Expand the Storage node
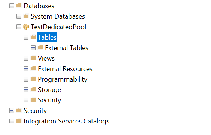The width and height of the screenshot is (211, 135). tap(26, 90)
